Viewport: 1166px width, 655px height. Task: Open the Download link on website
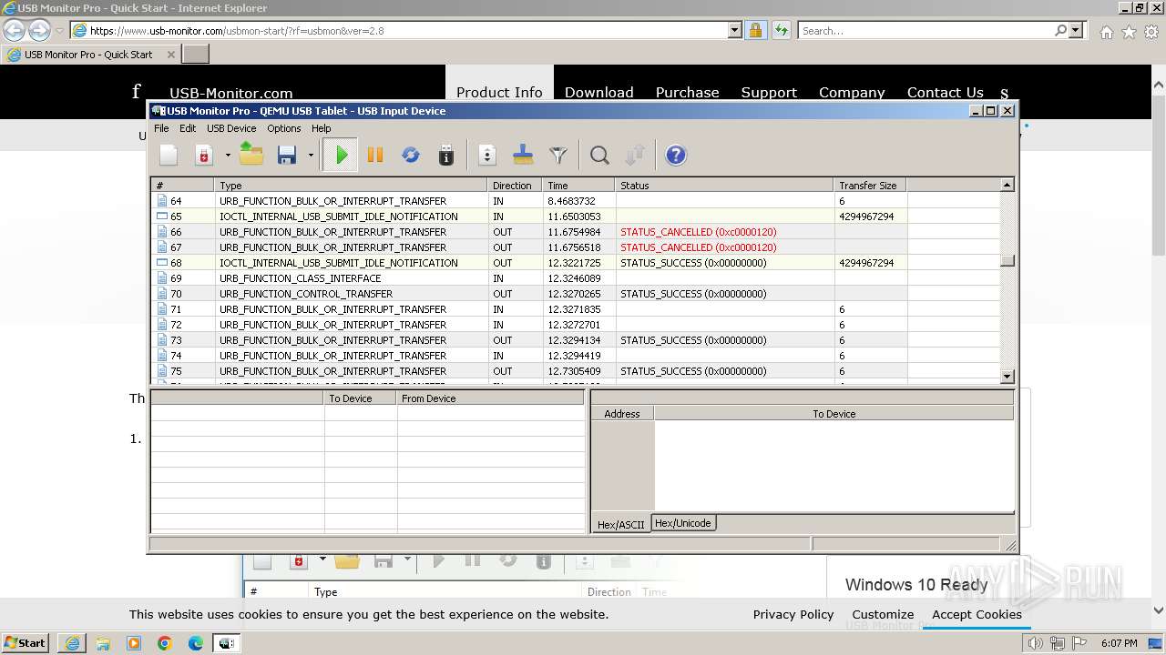pyautogui.click(x=598, y=92)
